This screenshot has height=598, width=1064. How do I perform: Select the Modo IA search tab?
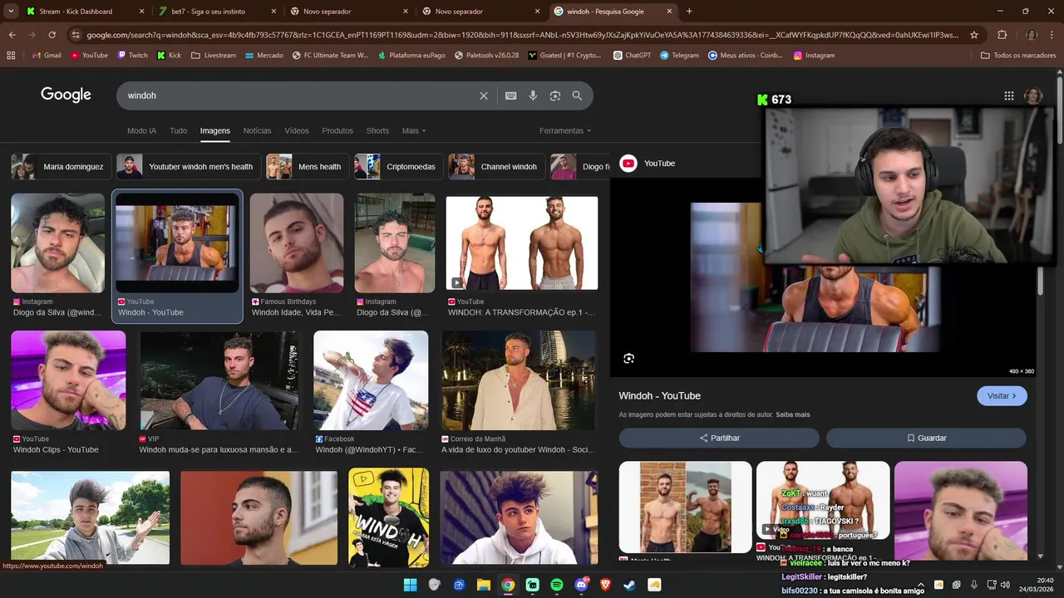141,130
